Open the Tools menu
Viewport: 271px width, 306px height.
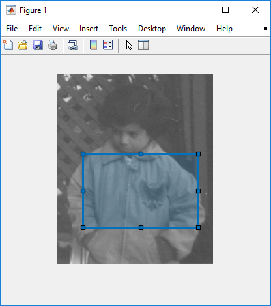118,29
